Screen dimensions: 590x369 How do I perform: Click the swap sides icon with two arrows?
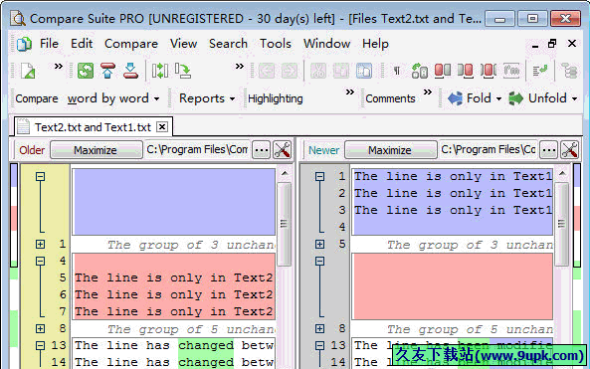pyautogui.click(x=160, y=71)
